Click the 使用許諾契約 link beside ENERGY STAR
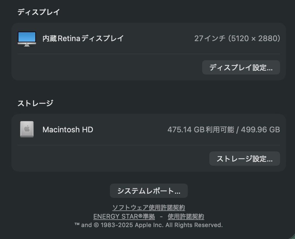Viewport: 295px width, 239px height. pyautogui.click(x=186, y=216)
